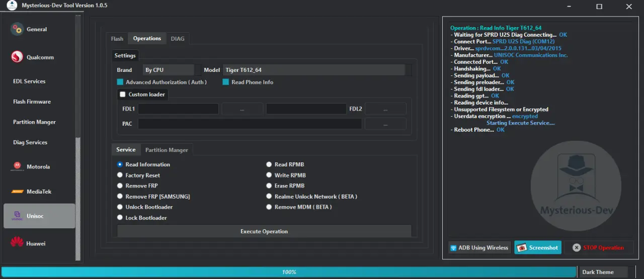Open Diag Services in sidebar
Image resolution: width=644 pixels, height=279 pixels.
[30, 143]
